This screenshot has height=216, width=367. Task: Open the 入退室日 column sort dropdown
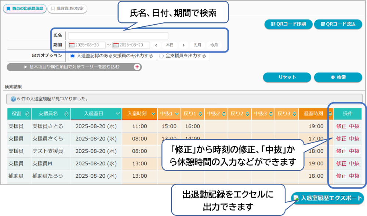click(118, 114)
